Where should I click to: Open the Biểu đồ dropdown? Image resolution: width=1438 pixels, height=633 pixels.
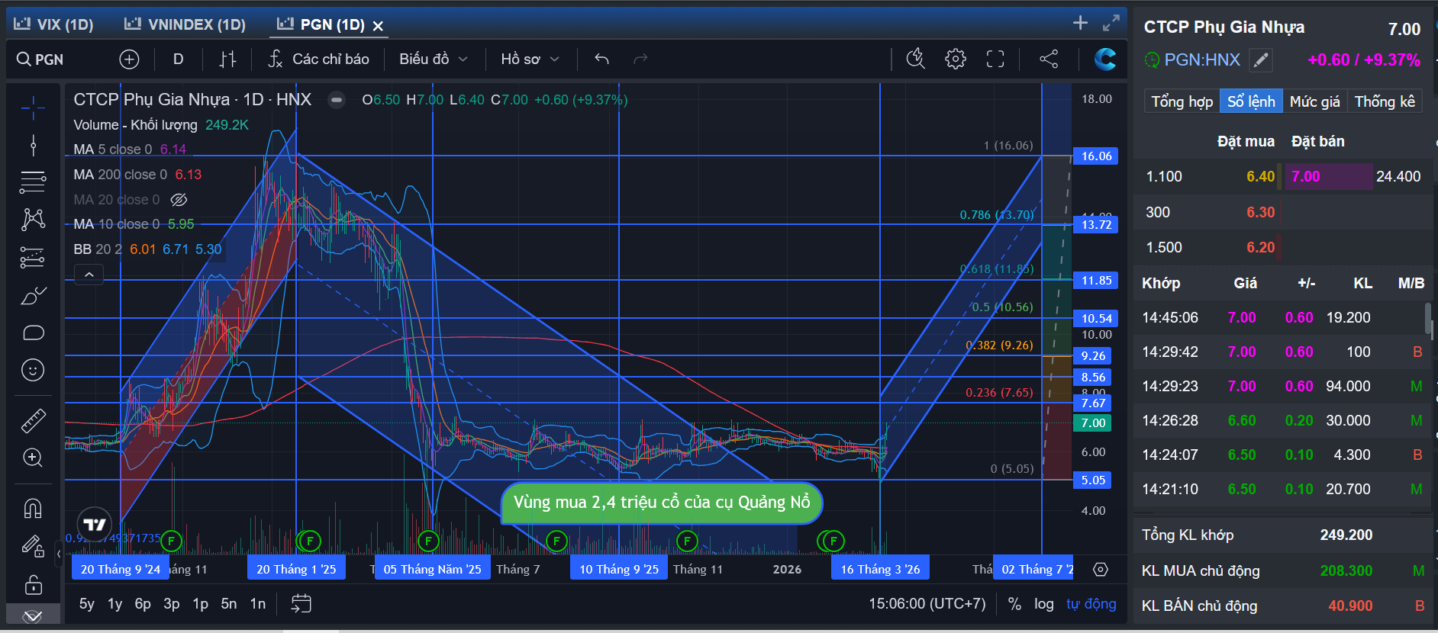pyautogui.click(x=434, y=59)
